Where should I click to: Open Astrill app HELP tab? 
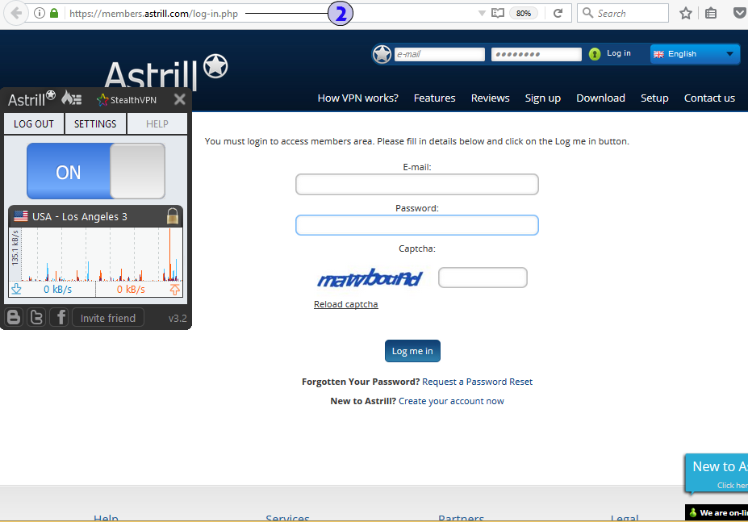[x=157, y=124]
